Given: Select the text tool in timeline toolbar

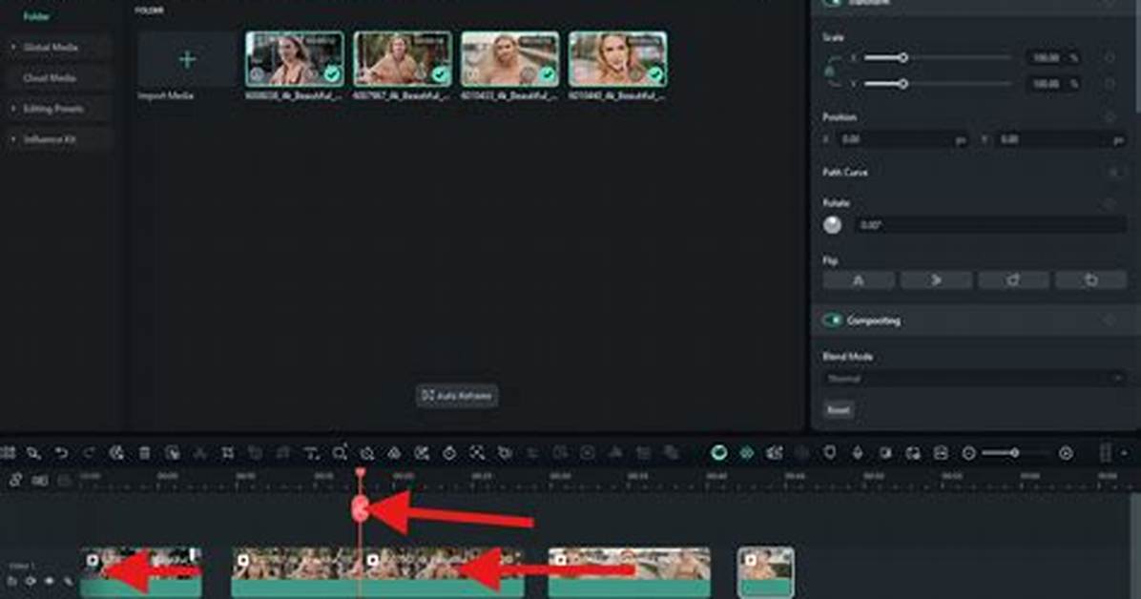Looking at the screenshot, I should (311, 453).
